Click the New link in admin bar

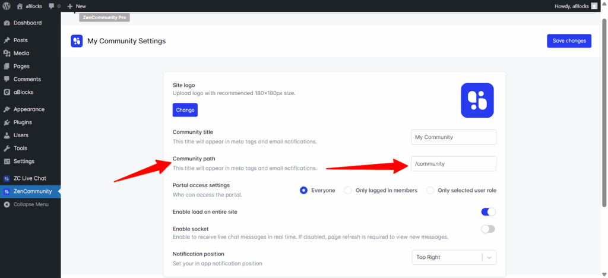pyautogui.click(x=81, y=6)
